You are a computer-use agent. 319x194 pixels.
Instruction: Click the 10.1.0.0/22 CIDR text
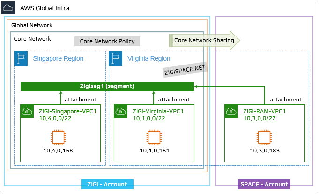tap(149, 118)
